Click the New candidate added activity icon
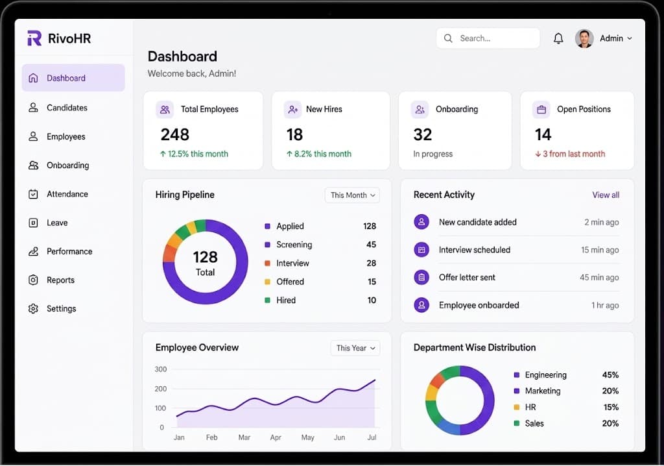Image resolution: width=664 pixels, height=466 pixels. (x=421, y=222)
